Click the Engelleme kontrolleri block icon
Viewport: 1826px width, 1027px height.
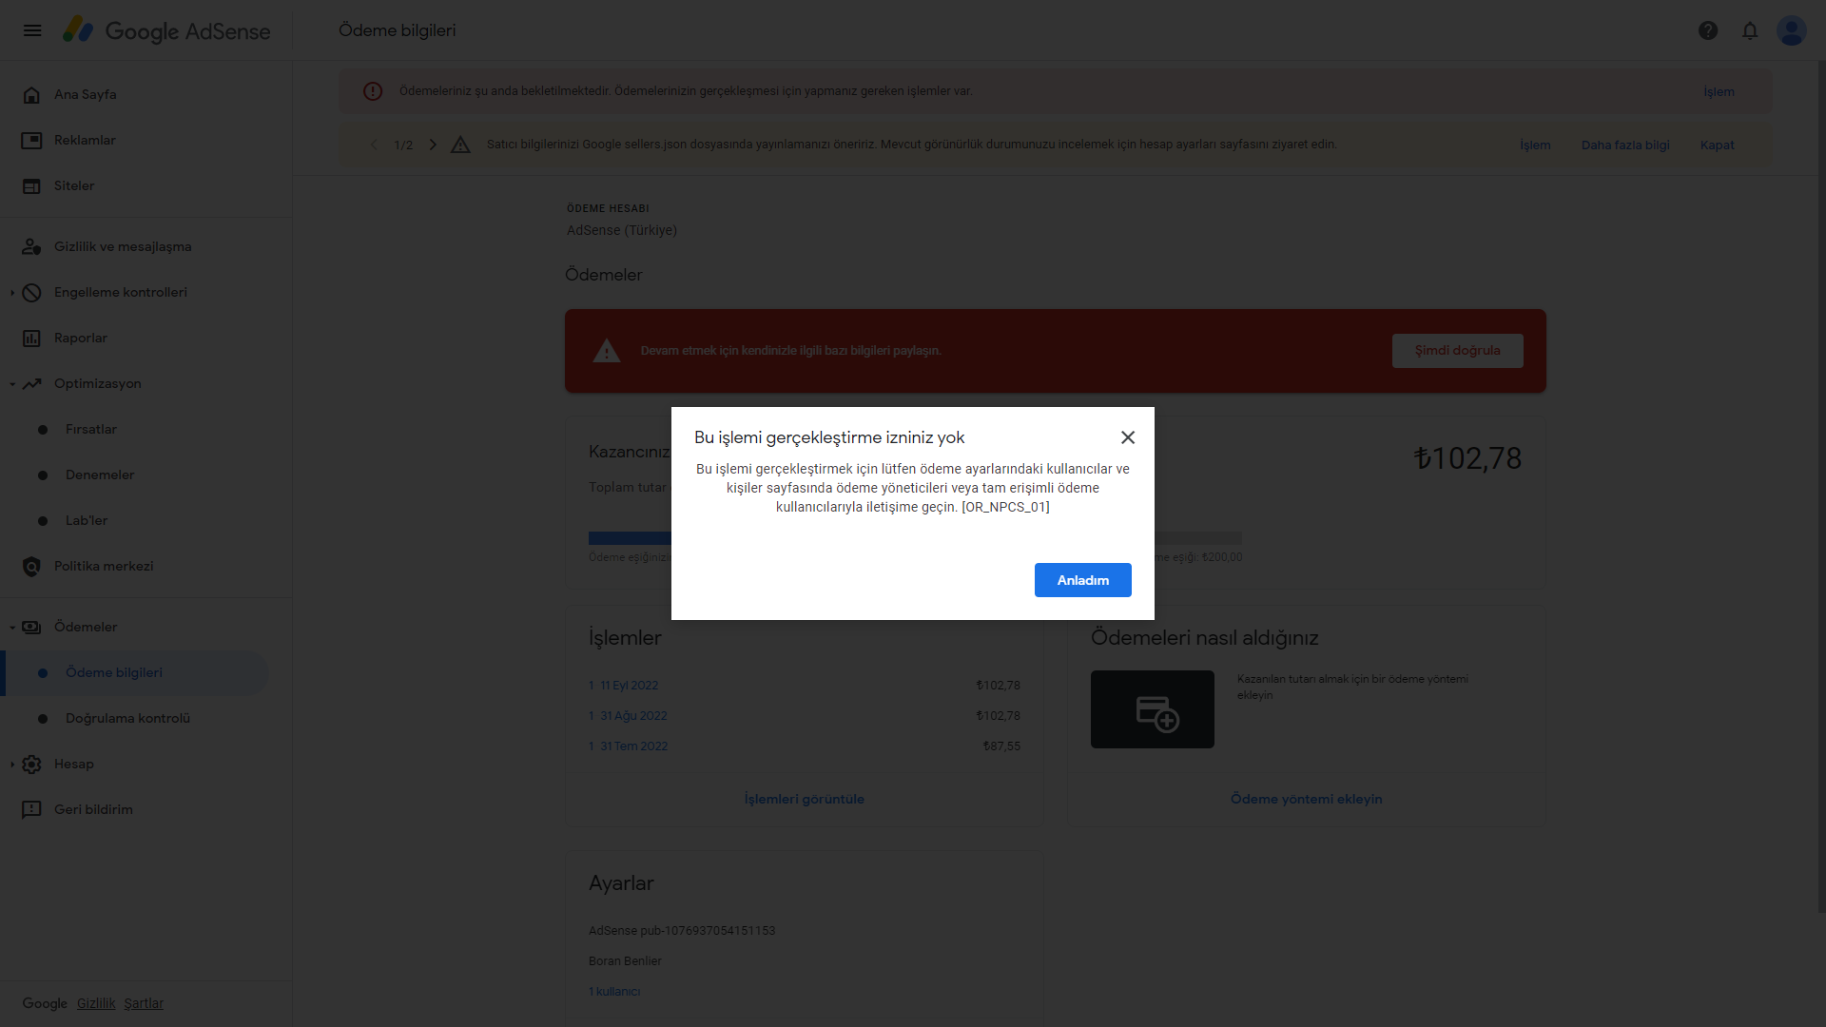(31, 293)
